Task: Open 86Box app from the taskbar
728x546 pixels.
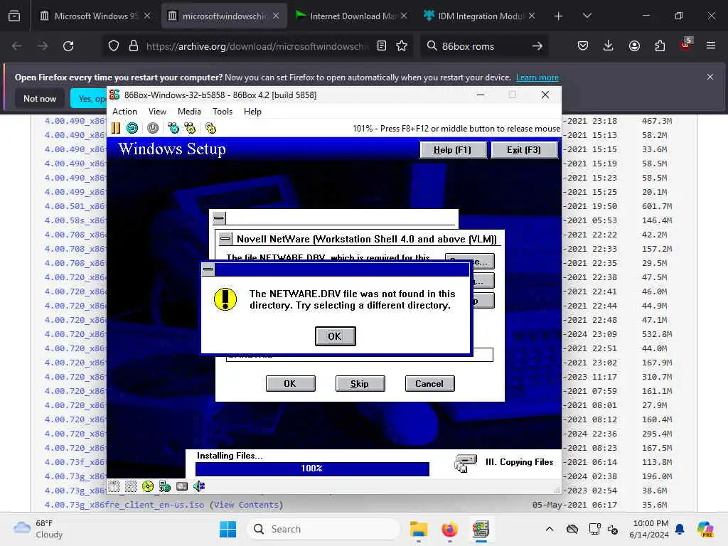Action: click(x=481, y=529)
